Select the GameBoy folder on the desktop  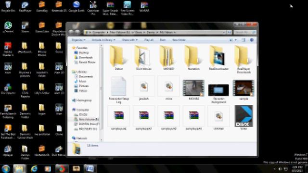click(42, 6)
